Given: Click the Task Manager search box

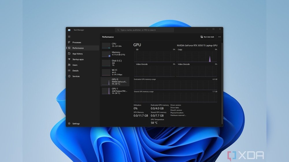Looking at the screenshot, I should point(144,30).
